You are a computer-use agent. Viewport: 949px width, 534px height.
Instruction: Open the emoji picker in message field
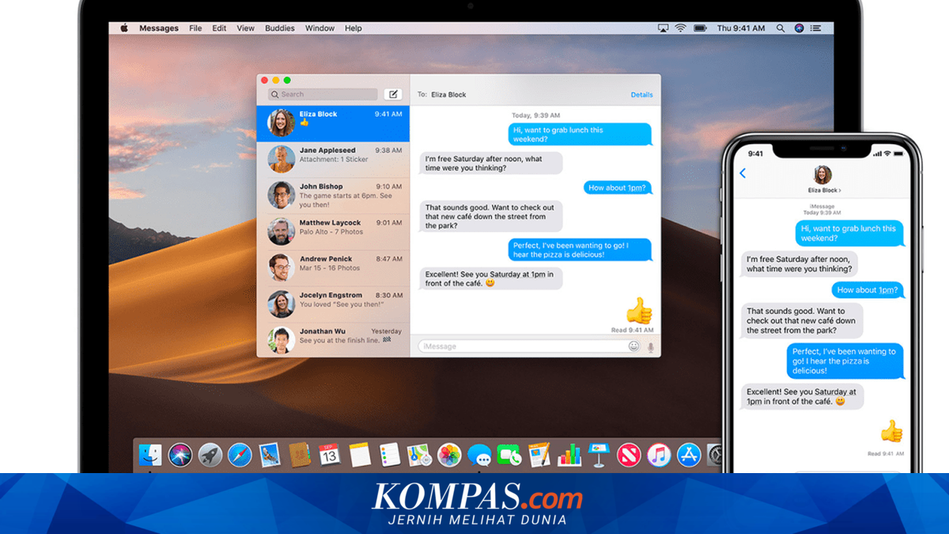[x=633, y=347]
